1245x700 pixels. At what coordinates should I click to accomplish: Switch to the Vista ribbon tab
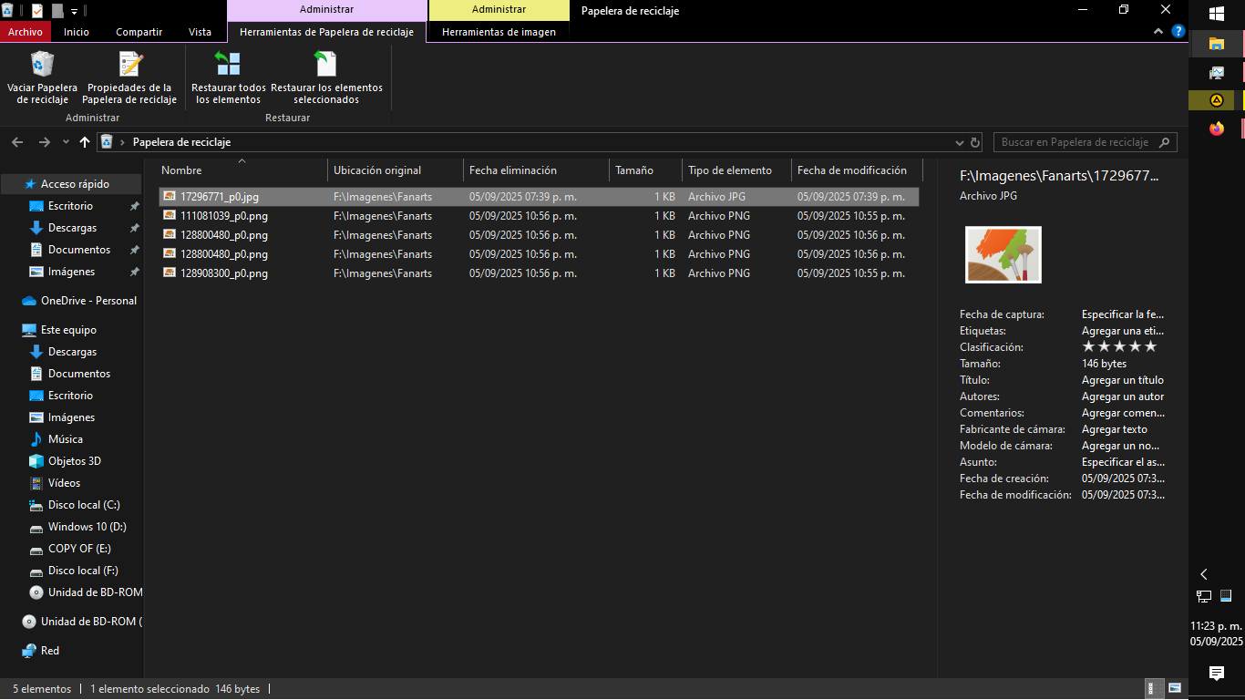200,32
